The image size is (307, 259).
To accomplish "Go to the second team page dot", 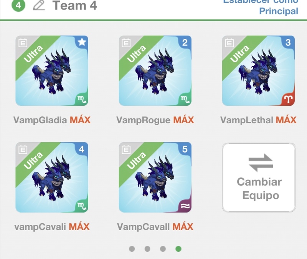I will click(147, 249).
